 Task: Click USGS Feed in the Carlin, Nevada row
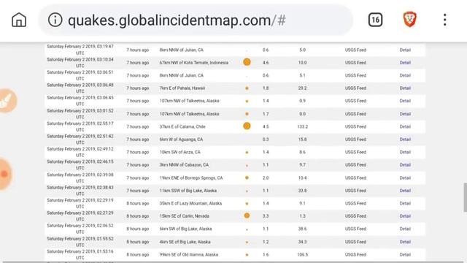(355, 216)
